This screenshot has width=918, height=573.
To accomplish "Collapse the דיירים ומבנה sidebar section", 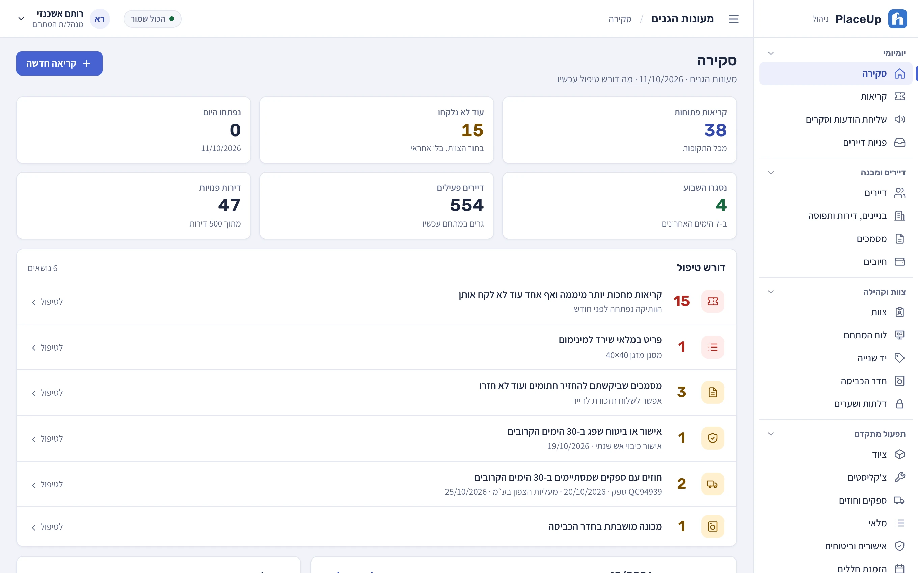I will click(x=771, y=173).
